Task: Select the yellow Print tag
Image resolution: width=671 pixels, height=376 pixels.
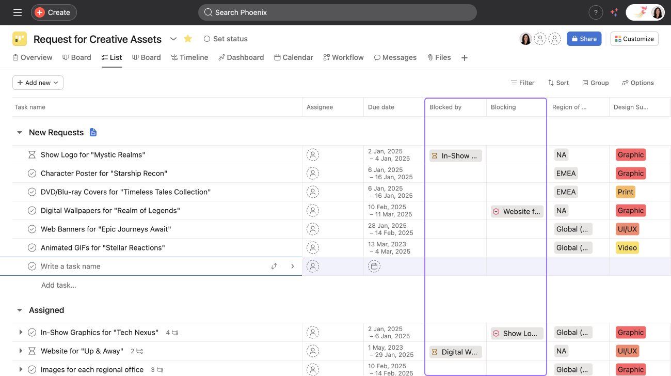Action: tap(625, 192)
